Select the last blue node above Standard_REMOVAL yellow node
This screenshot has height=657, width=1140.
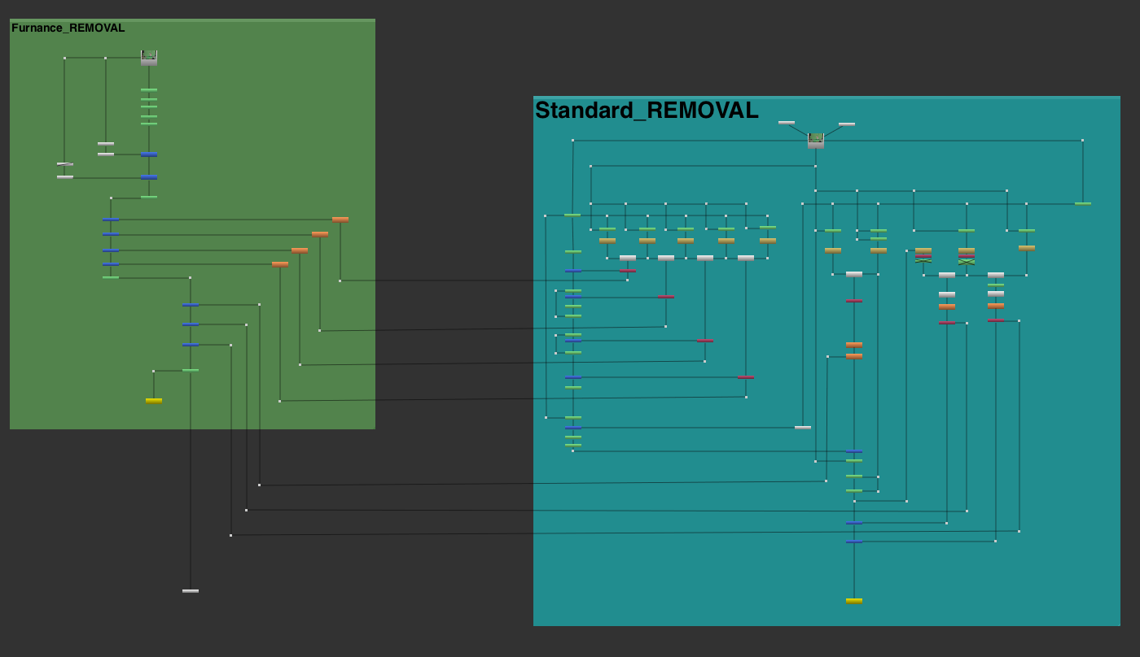pos(854,542)
